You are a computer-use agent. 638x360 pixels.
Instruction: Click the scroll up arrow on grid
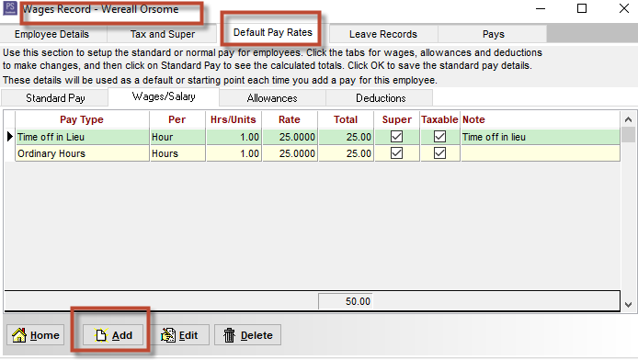pos(628,119)
